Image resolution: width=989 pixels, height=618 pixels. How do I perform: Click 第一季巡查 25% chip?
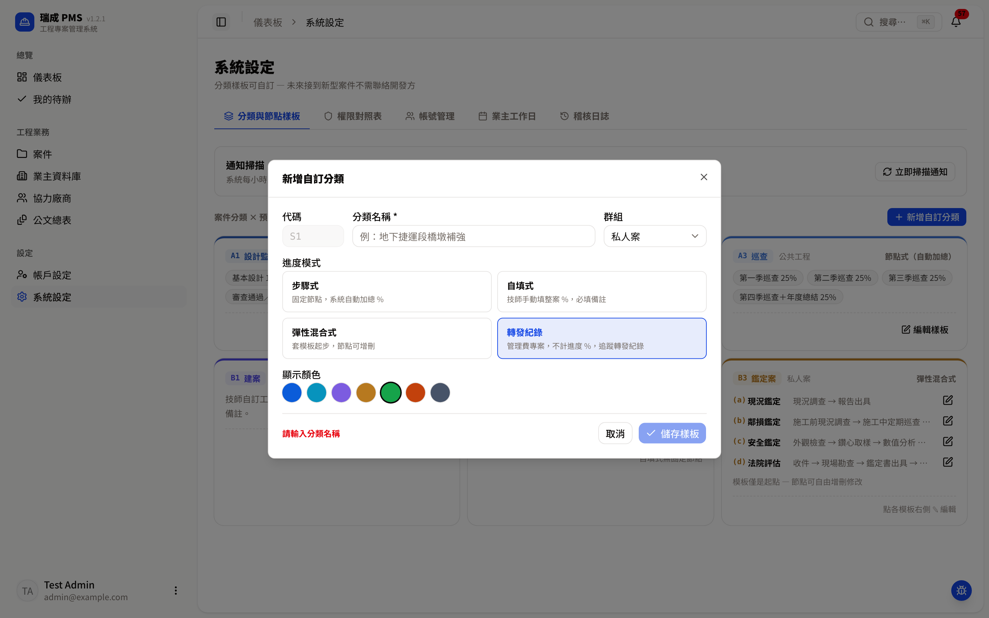(768, 278)
